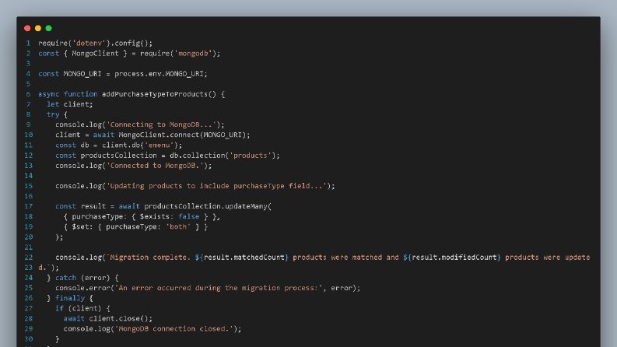Click the 'finally' keyword on line 26

pyautogui.click(x=70, y=298)
